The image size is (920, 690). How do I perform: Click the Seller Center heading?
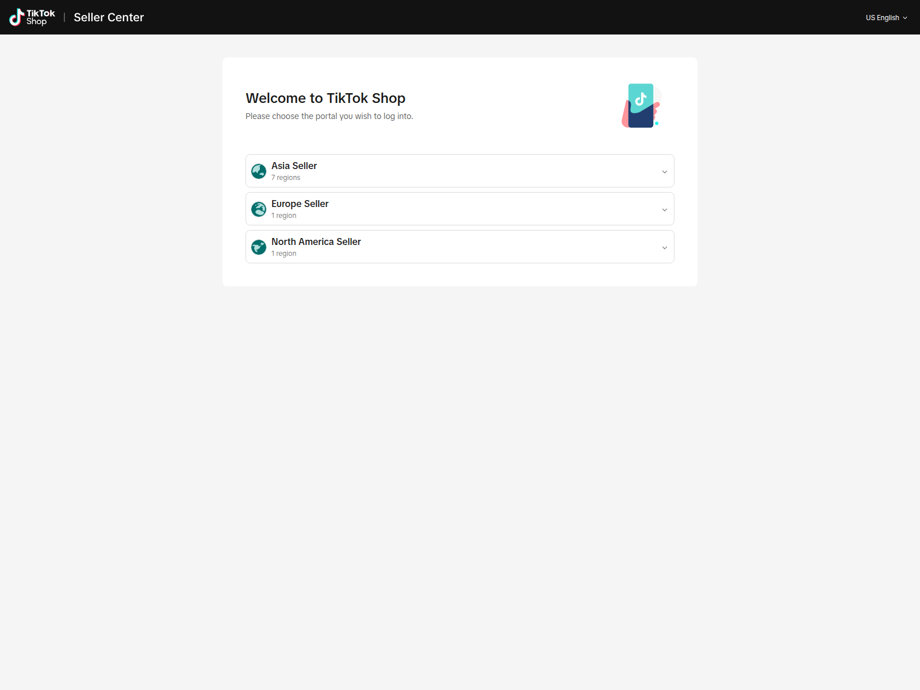pyautogui.click(x=109, y=17)
